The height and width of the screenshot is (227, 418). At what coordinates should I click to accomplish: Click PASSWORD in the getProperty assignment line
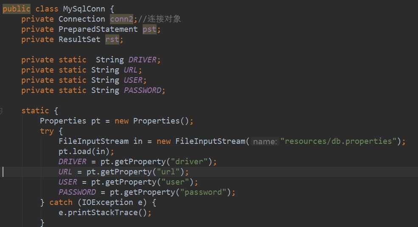click(77, 192)
